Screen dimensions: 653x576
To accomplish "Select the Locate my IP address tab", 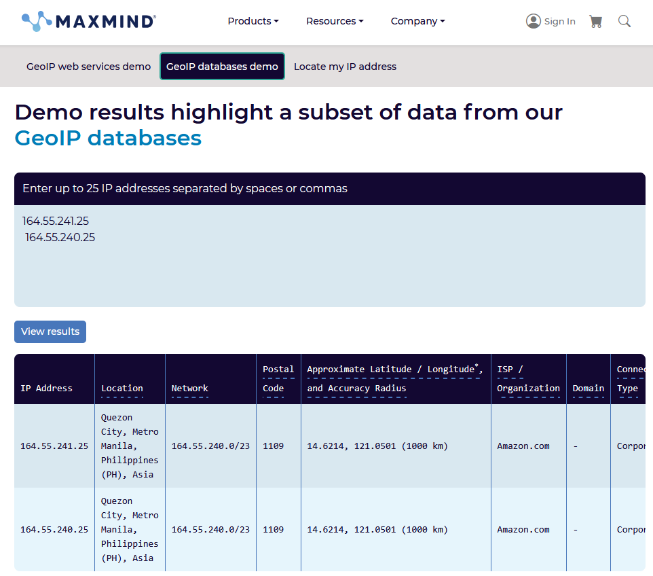I will click(x=345, y=66).
